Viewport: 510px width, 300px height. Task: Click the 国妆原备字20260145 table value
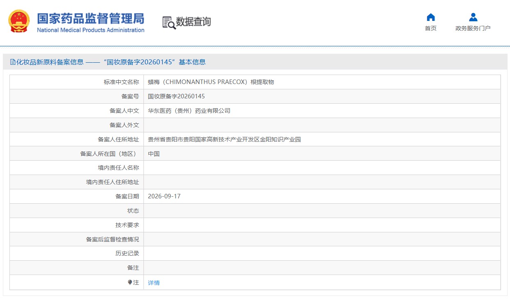(x=176, y=96)
